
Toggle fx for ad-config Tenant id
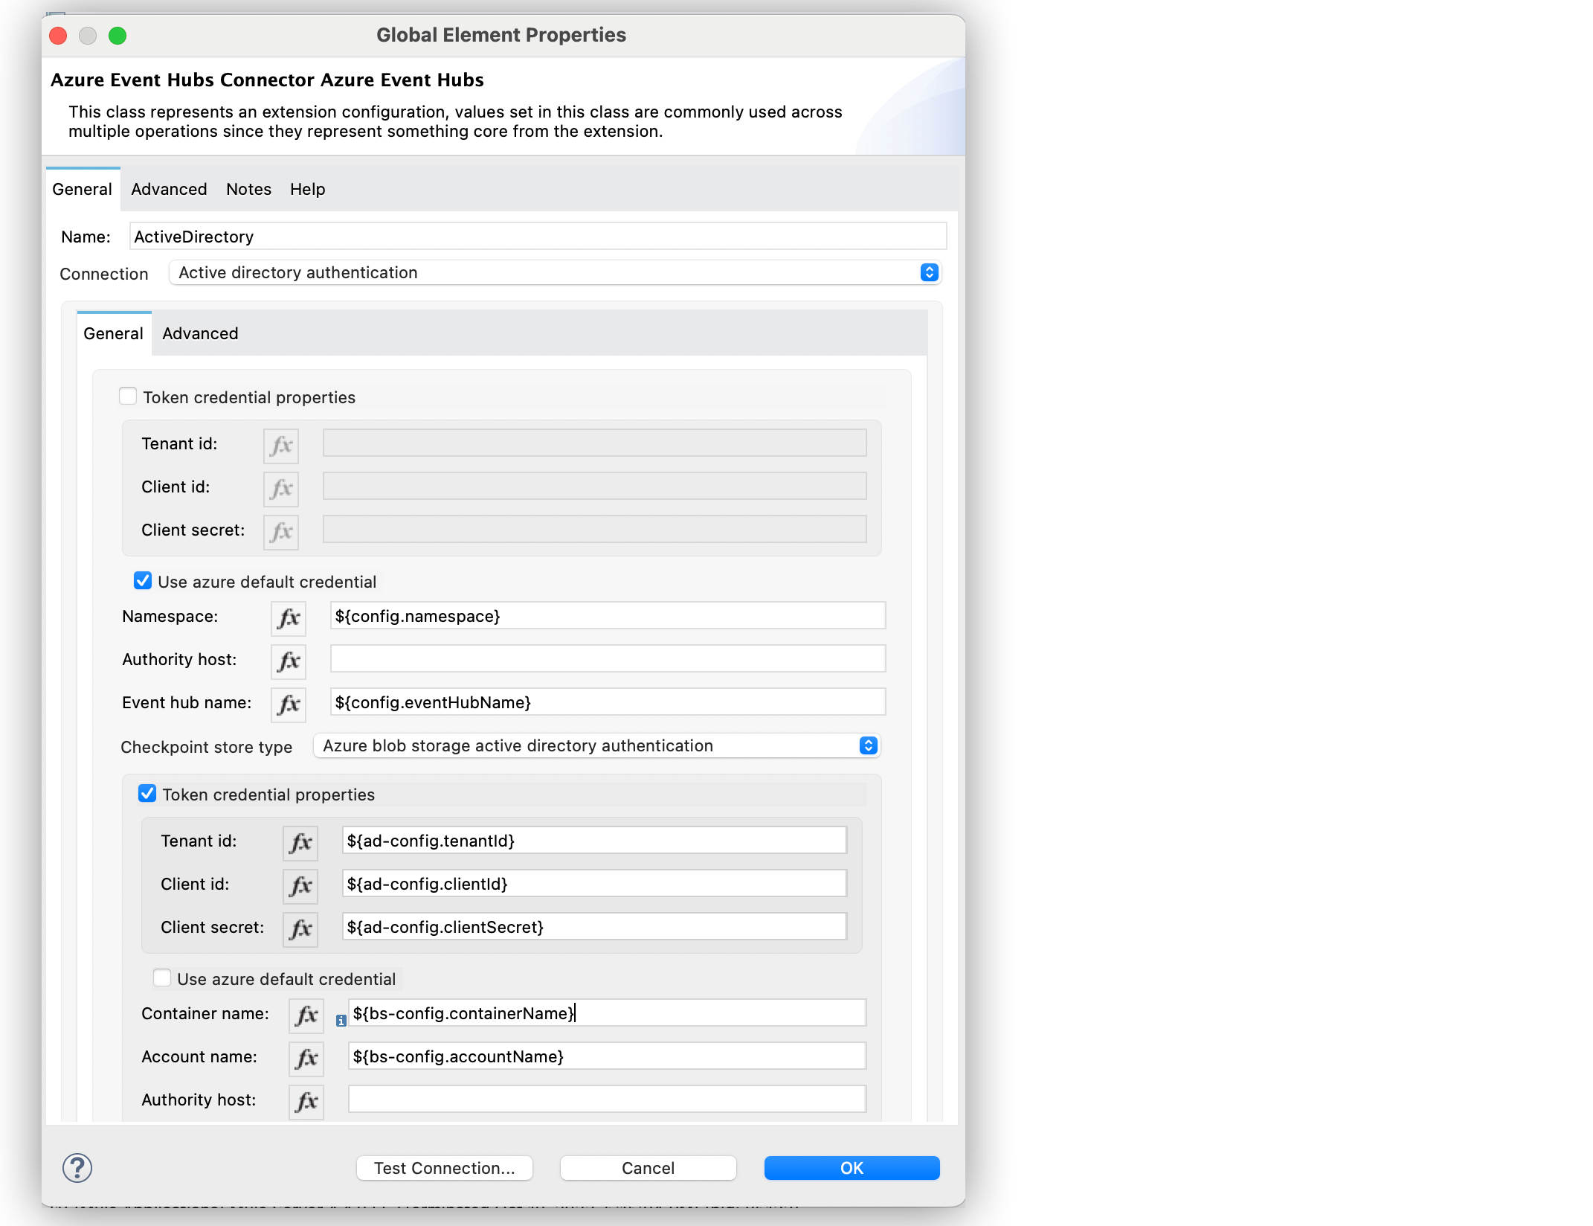(300, 843)
